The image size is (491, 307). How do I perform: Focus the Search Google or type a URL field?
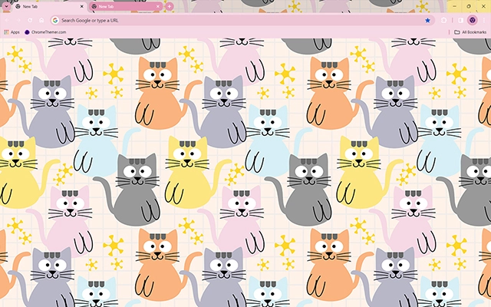click(241, 21)
